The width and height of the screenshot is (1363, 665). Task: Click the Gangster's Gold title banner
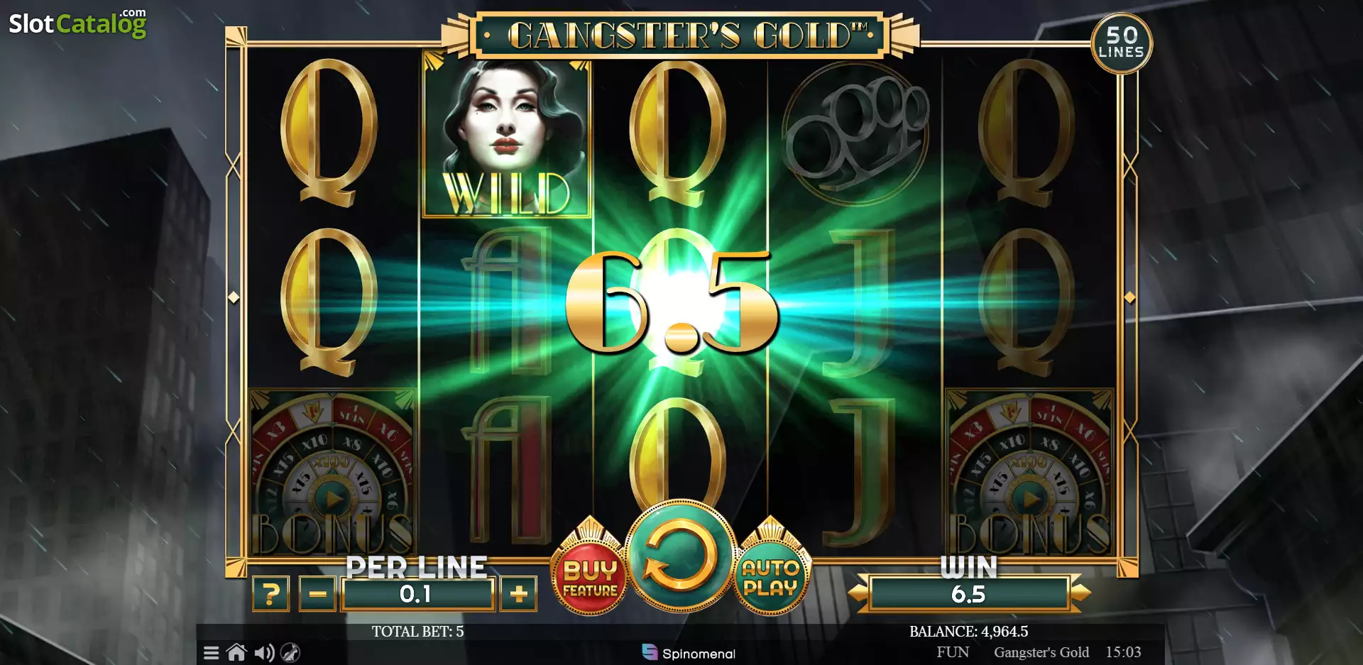(x=680, y=35)
